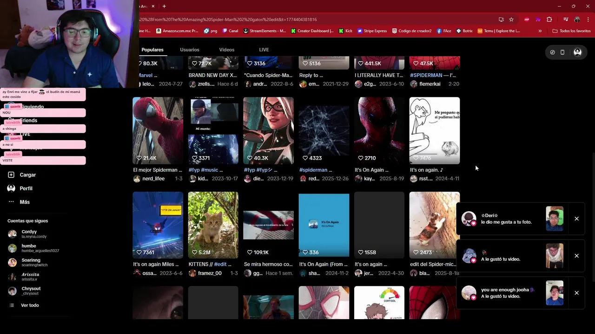Open the edit del Spider-mic cat video
The width and height of the screenshot is (595, 334).
click(x=435, y=225)
